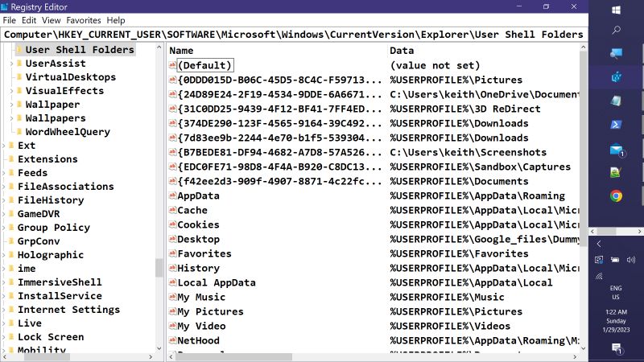This screenshot has width=644, height=362.
Task: Click the string icon beside Desktop value
Action: [x=172, y=239]
